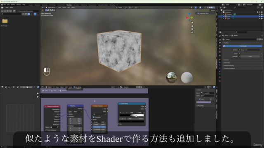Click the green Y axis on the navigation gizmo
Image resolution: width=264 pixels, height=148 pixels.
[191, 17]
